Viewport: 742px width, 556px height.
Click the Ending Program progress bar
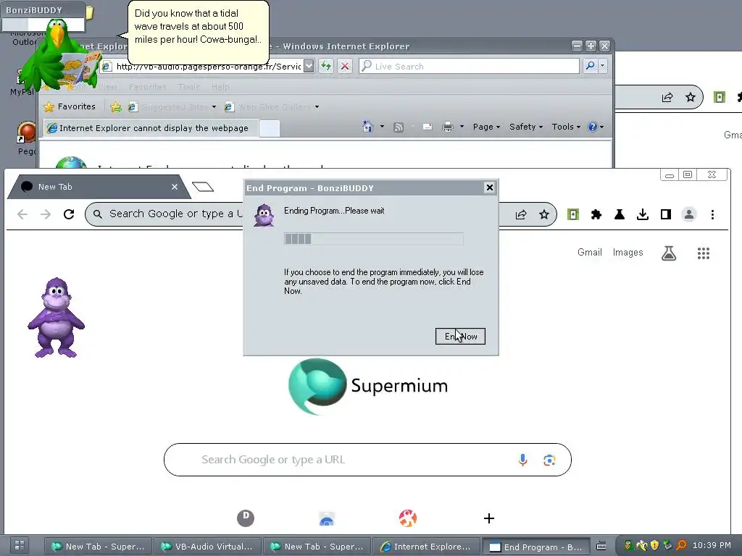coord(373,239)
